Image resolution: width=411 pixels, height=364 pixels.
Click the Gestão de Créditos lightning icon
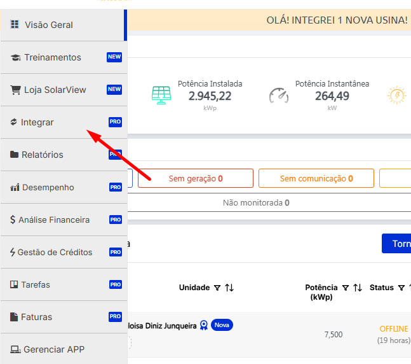[13, 252]
